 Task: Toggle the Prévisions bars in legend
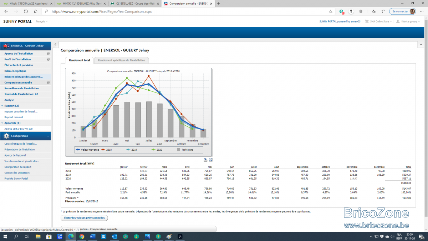pos(185,150)
